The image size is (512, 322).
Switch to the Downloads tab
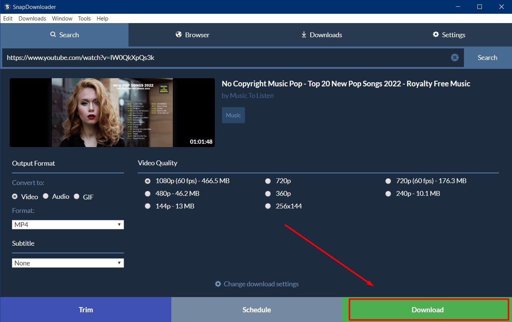tap(321, 35)
